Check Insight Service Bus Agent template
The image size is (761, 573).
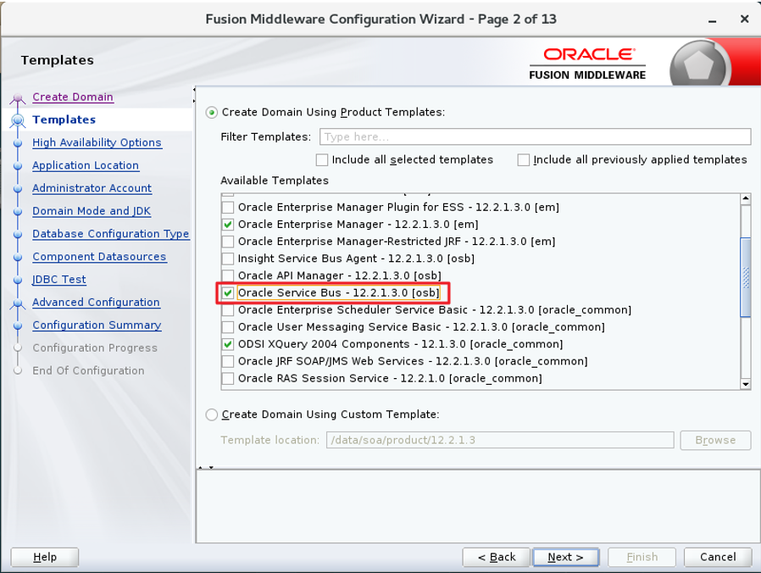point(228,259)
